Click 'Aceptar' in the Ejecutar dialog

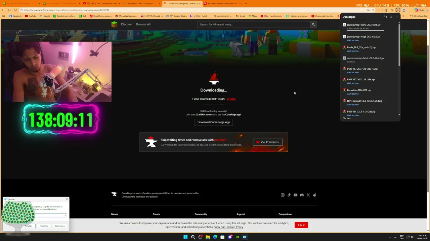[x=28, y=226]
